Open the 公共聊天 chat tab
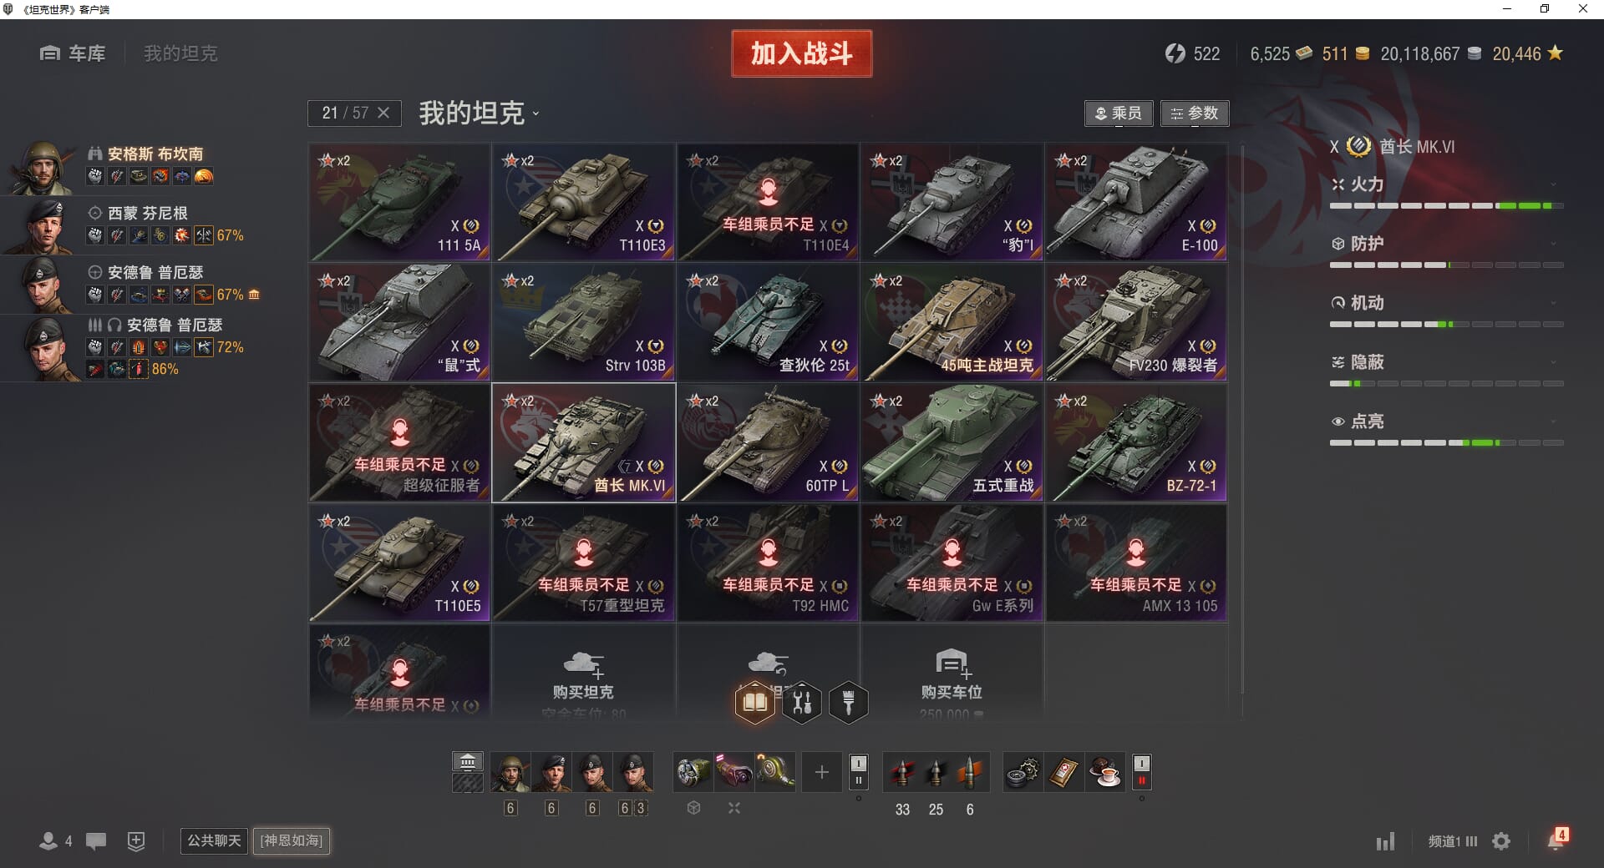 click(x=214, y=840)
